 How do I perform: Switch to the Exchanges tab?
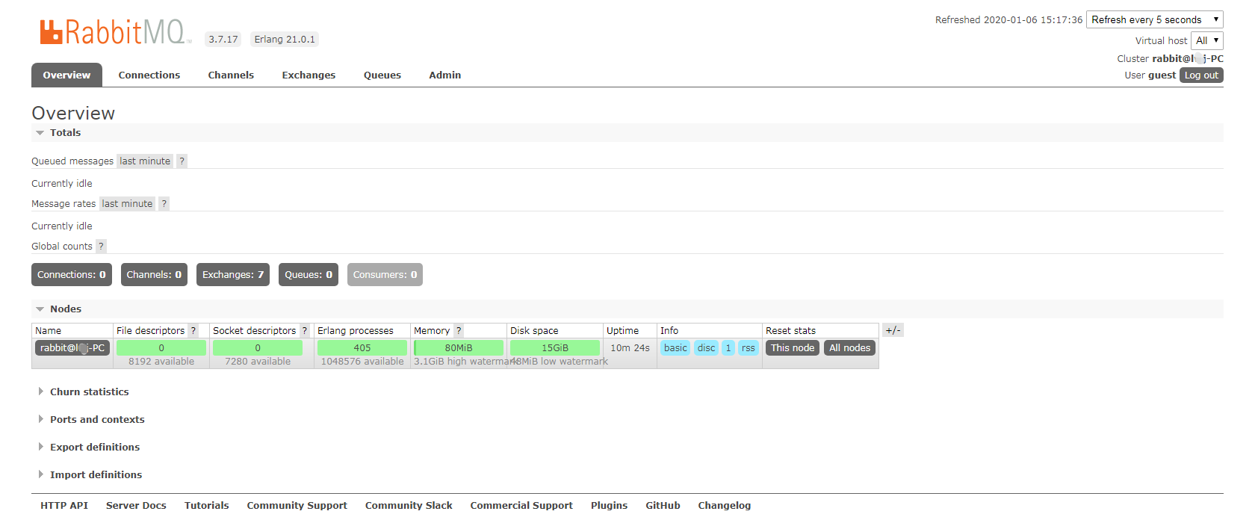click(x=309, y=75)
